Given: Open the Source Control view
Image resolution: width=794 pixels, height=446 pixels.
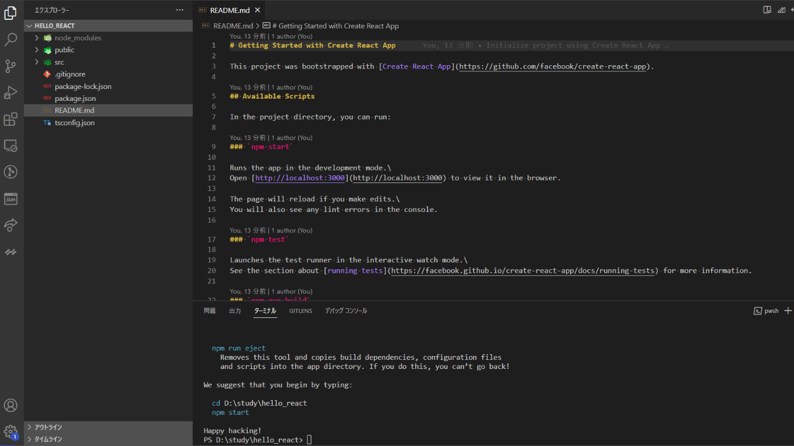Looking at the screenshot, I should coord(10,66).
